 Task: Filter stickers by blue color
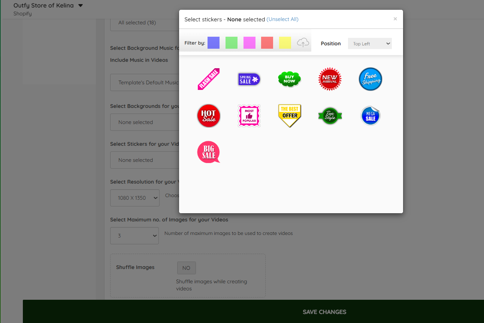click(x=214, y=43)
